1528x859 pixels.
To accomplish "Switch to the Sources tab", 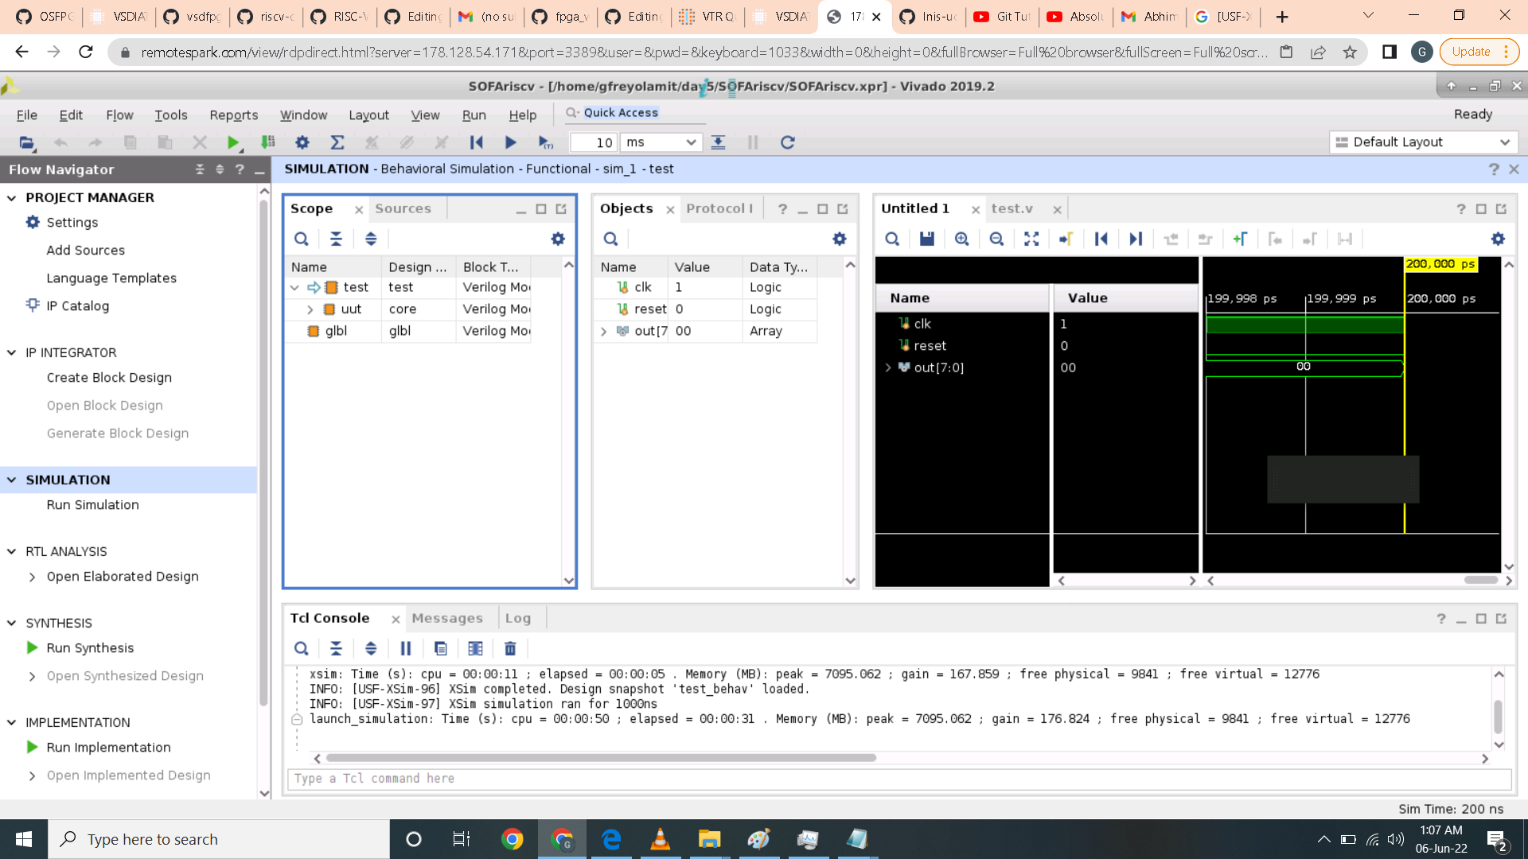I will coord(403,208).
